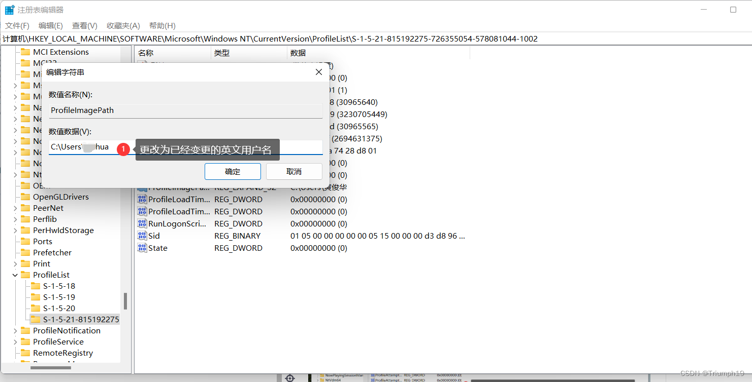Expand the Perflib tree node
The height and width of the screenshot is (382, 752).
click(x=15, y=219)
